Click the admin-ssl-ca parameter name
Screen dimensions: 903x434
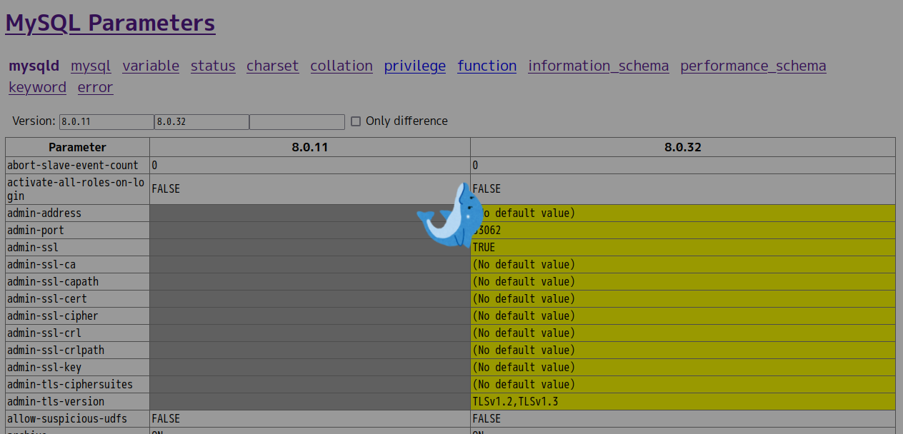tap(41, 264)
